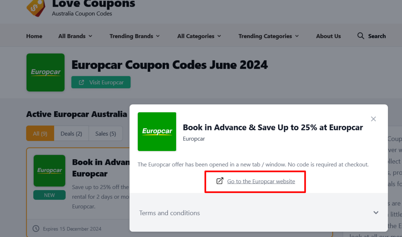Click the green NEW badge on the offer

49,195
